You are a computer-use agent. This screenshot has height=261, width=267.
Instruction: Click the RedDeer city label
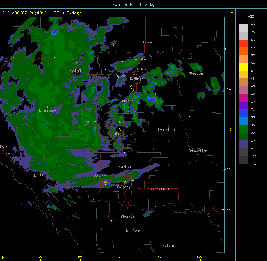coord(136,79)
